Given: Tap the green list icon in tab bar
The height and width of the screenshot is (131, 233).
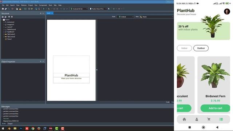Looking at the screenshot, I should point(221,119).
